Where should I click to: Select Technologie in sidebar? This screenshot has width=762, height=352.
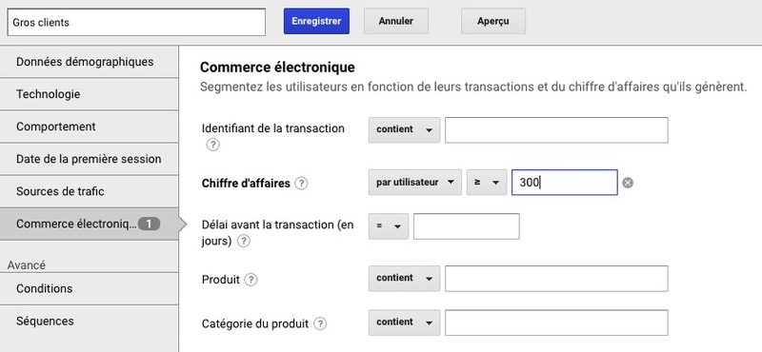coord(90,94)
